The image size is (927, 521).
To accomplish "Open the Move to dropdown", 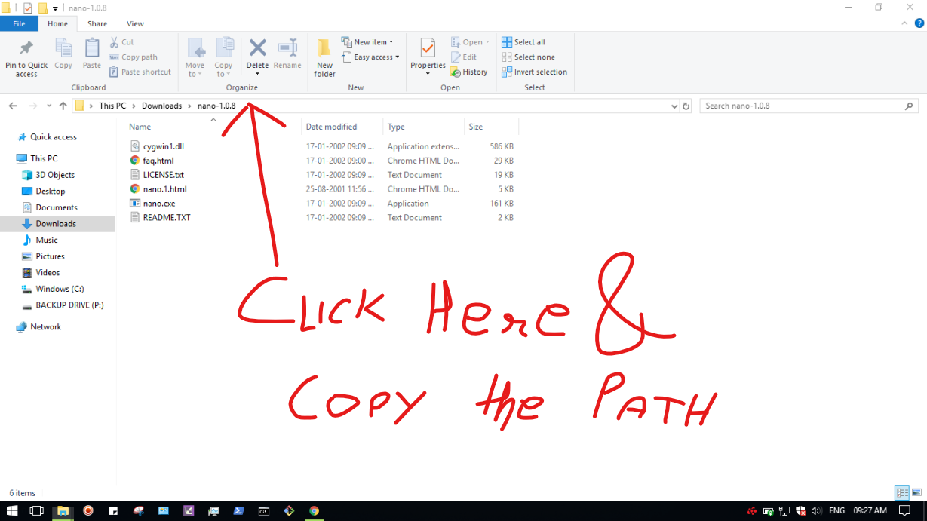I will [195, 69].
